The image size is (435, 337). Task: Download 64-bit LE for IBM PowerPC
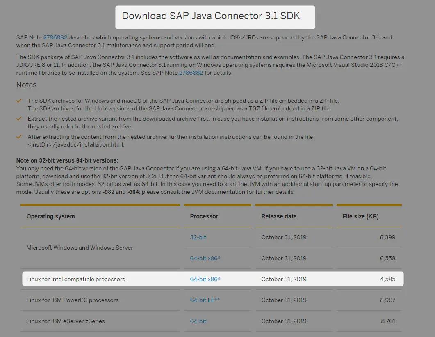(205, 300)
